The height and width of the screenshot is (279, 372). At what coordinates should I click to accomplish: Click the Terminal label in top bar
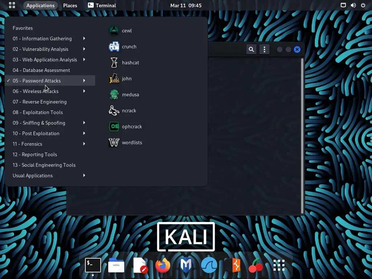[106, 5]
